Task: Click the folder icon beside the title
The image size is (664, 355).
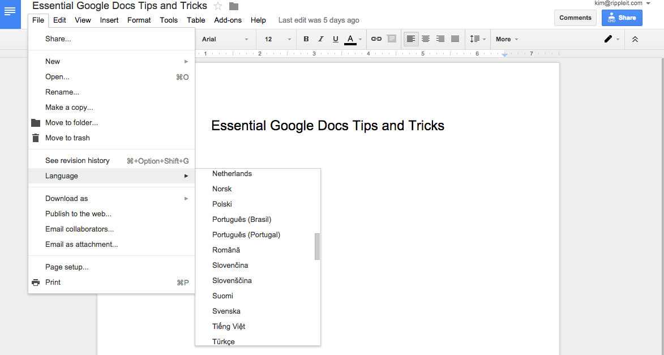Action: pos(234,6)
